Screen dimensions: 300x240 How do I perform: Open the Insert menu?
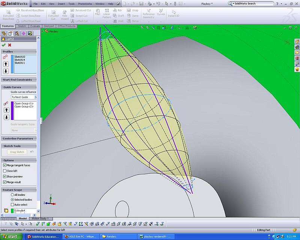click(61, 3)
